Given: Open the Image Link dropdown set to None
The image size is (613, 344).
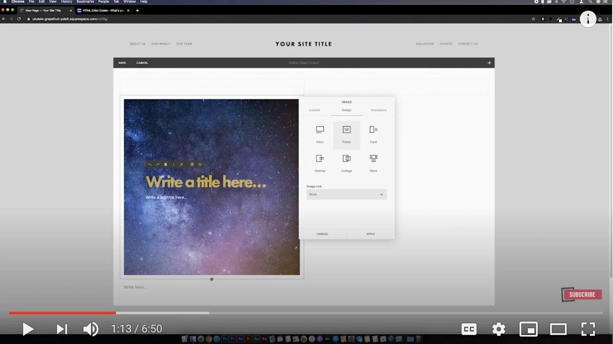Looking at the screenshot, I should tap(346, 194).
